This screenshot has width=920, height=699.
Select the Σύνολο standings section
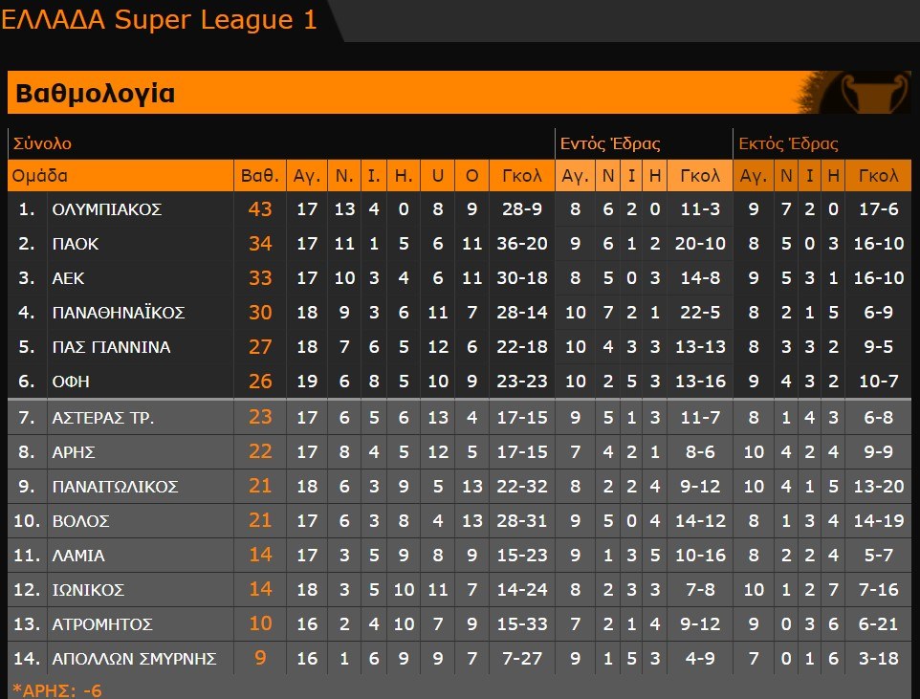42,144
